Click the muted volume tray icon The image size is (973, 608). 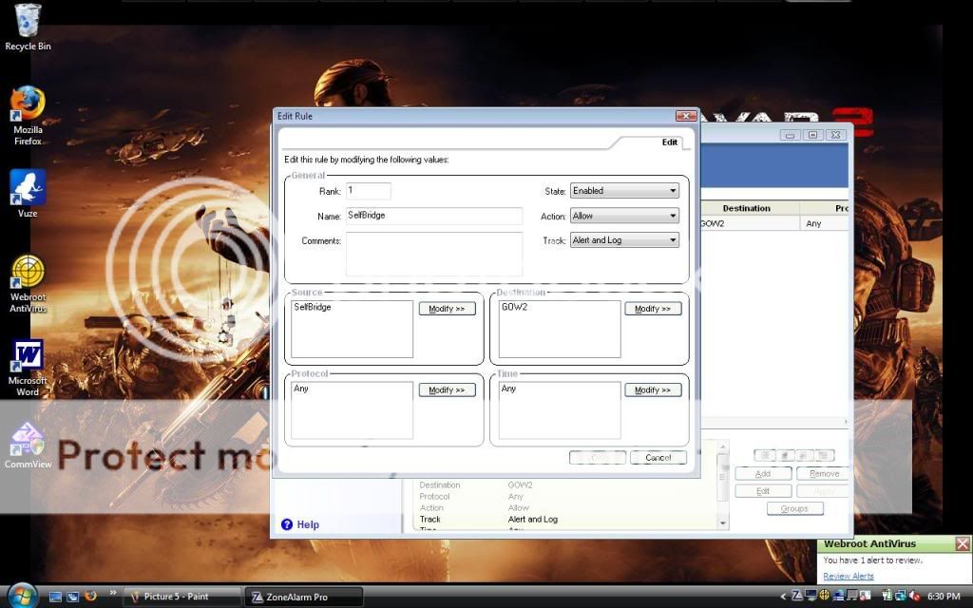pos(914,597)
